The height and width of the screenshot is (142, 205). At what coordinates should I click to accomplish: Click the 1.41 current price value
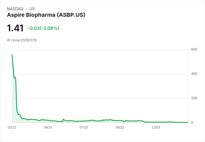tap(15, 28)
